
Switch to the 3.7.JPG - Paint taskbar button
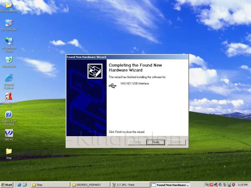130,185
